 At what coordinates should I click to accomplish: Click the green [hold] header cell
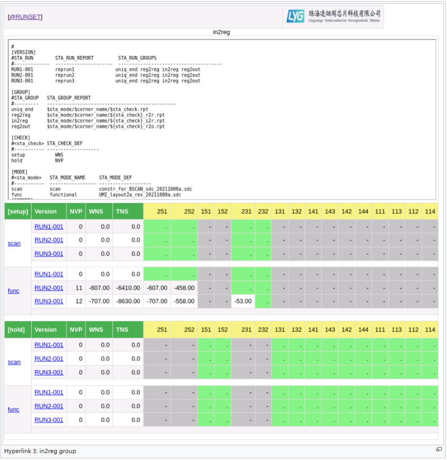17,330
